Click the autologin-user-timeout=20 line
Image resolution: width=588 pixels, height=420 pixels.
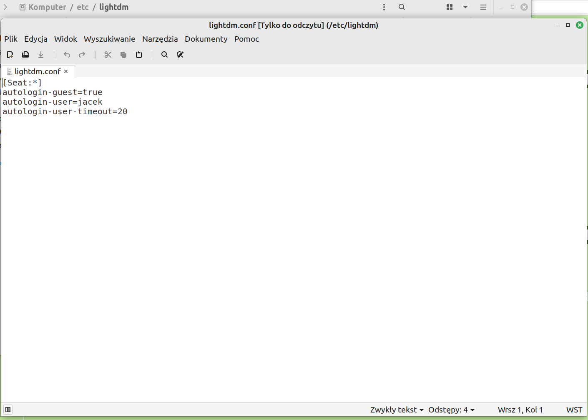(x=65, y=111)
